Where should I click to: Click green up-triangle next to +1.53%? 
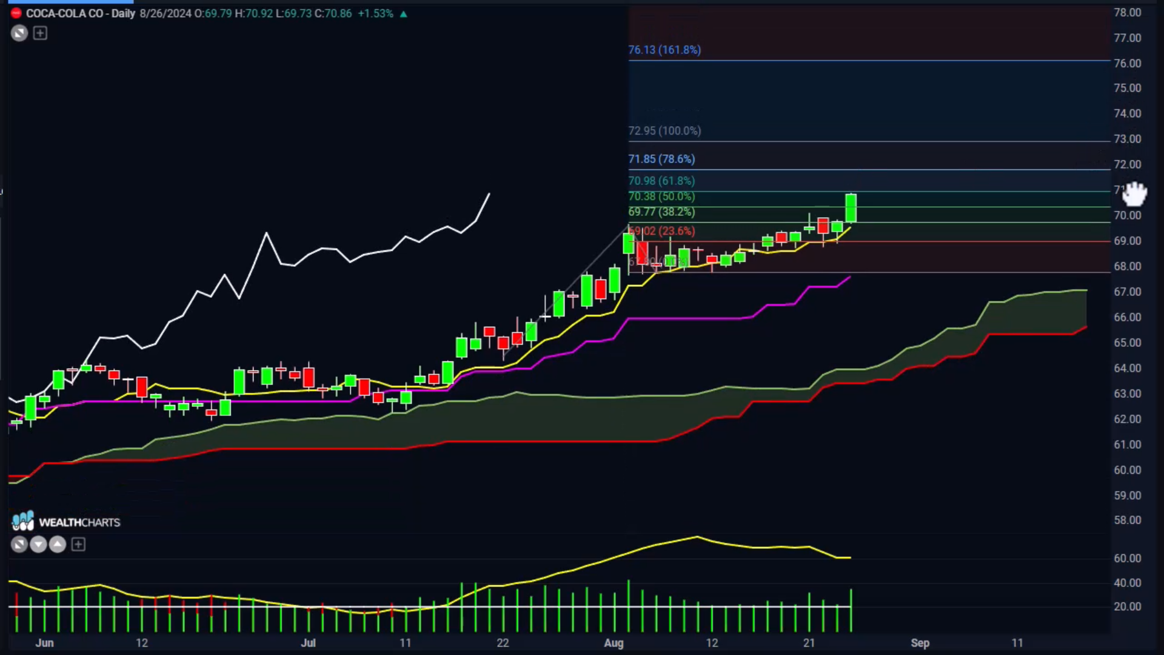point(404,13)
